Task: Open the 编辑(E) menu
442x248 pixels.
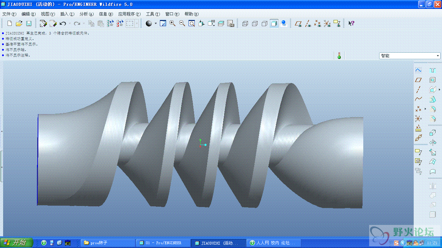Action: point(29,14)
